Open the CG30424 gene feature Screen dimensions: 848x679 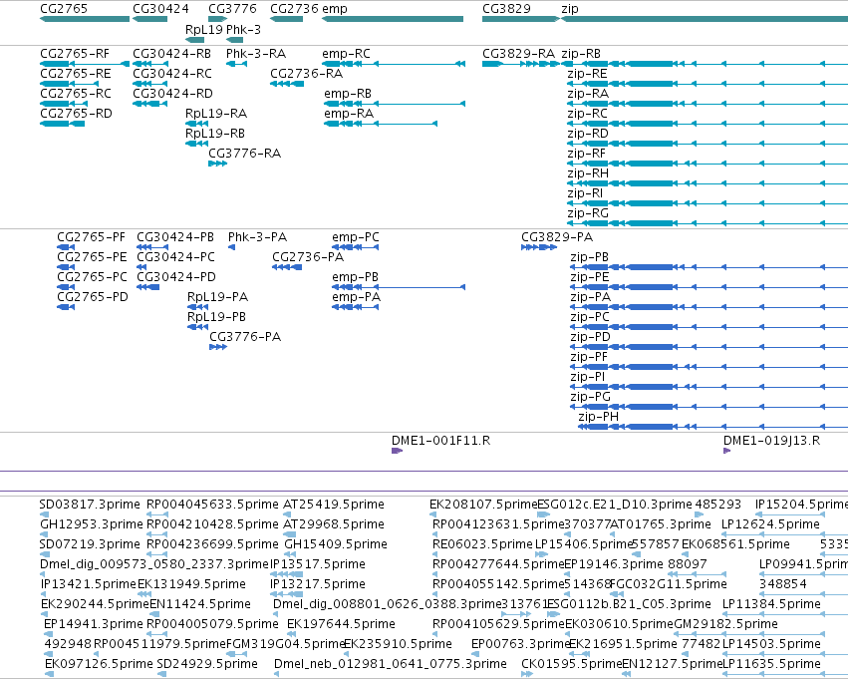(149, 19)
